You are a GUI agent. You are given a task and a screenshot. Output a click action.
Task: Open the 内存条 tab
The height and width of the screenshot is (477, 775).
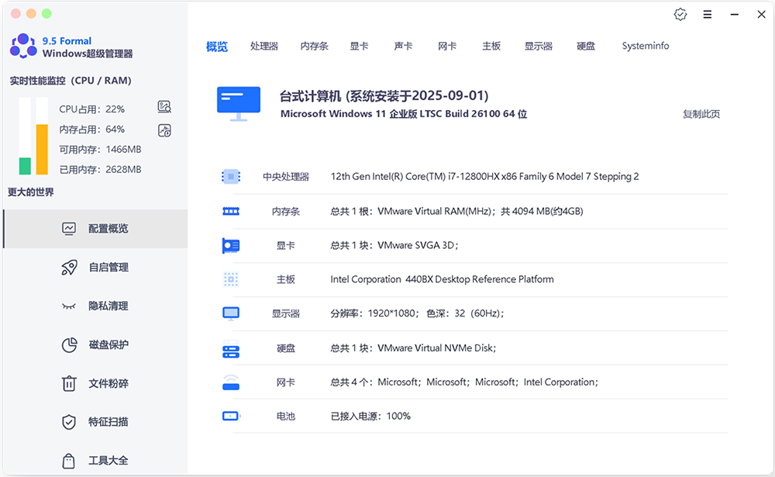(315, 46)
